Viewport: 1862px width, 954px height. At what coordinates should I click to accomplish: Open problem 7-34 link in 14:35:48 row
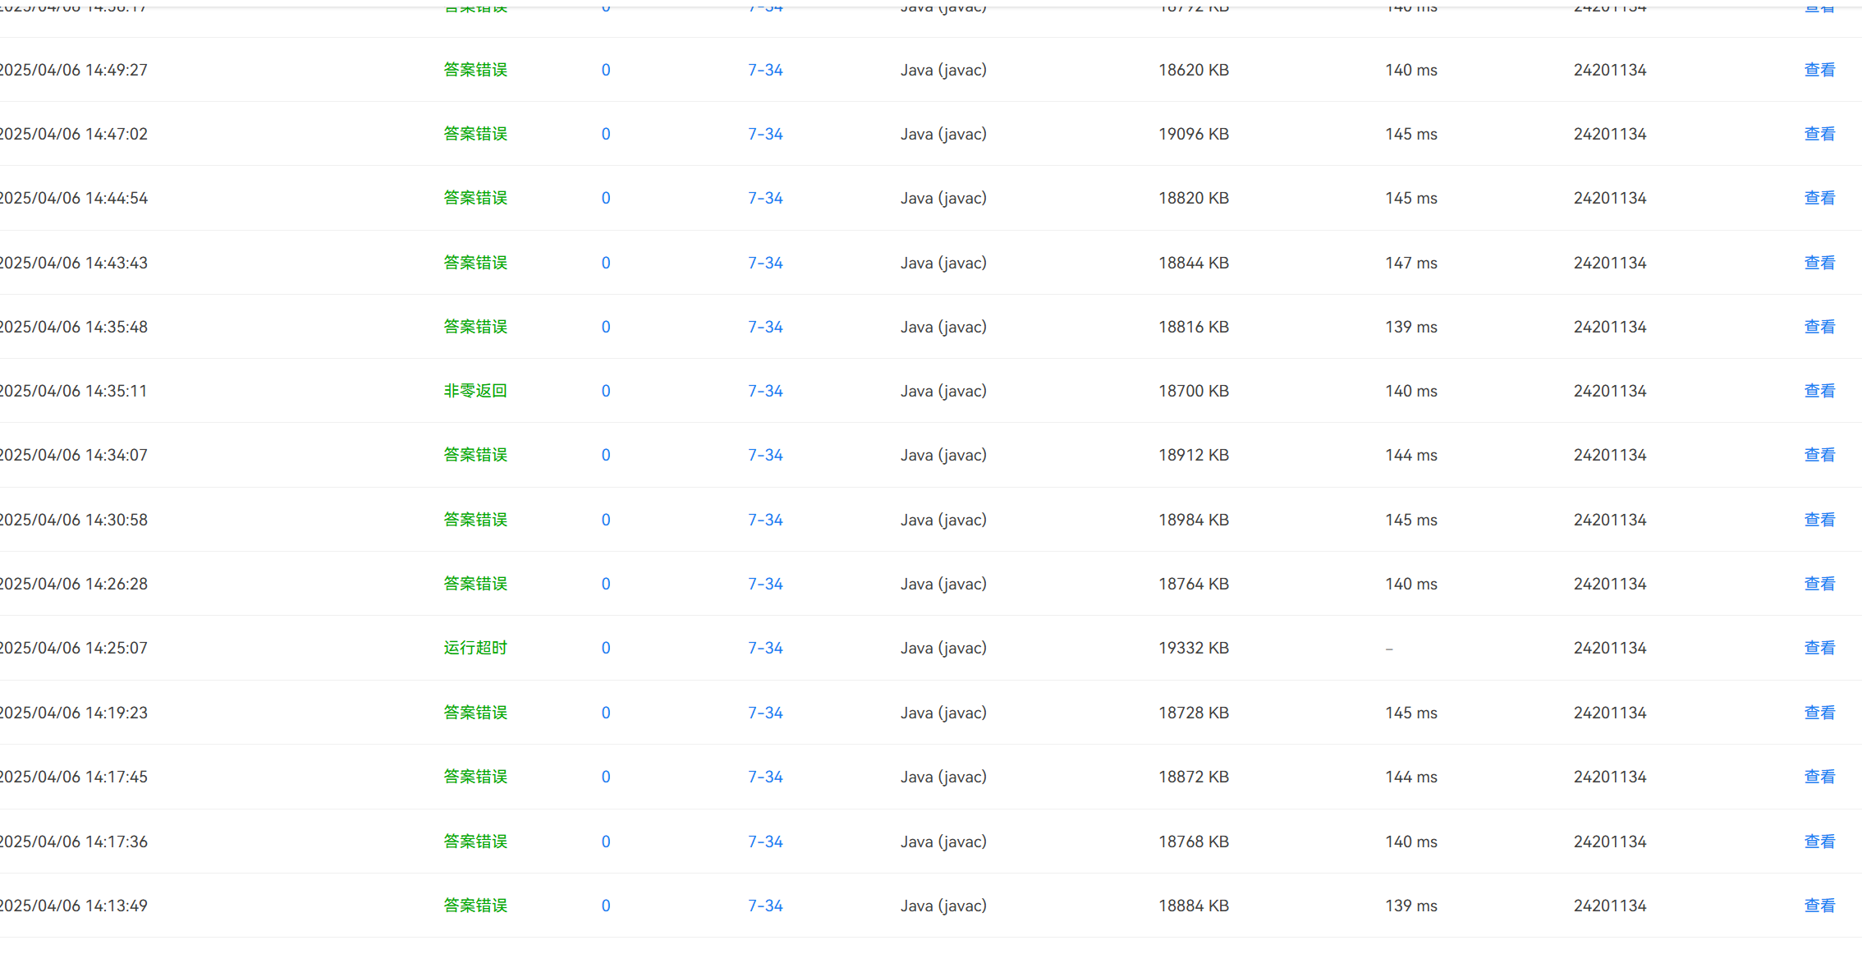[764, 327]
